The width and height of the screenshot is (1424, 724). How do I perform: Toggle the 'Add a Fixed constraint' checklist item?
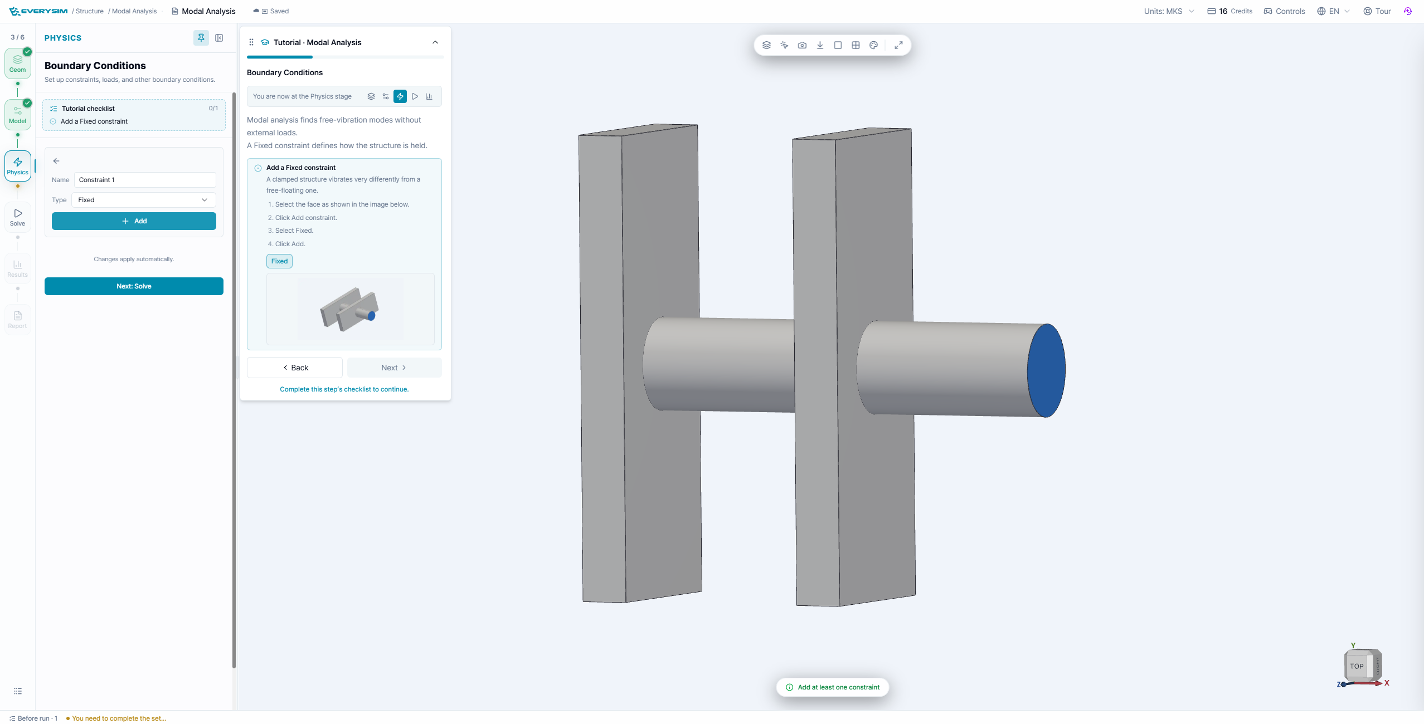[53, 121]
